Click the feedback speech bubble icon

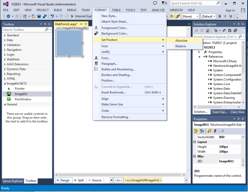155,3
